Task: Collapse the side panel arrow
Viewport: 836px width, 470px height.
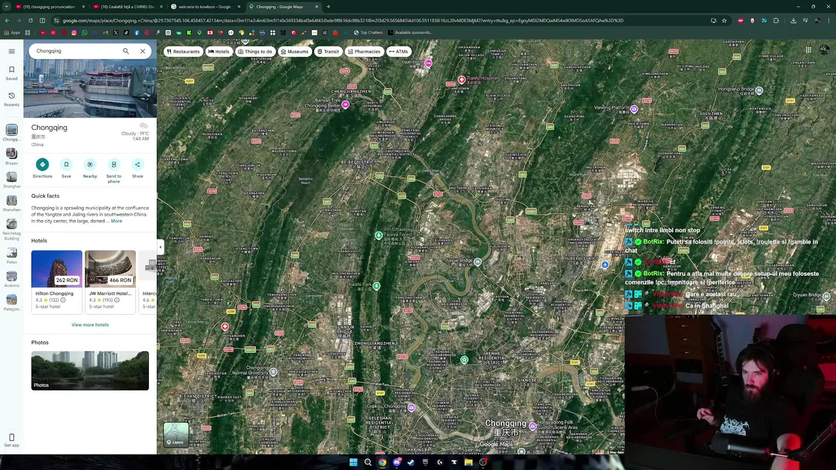Action: pyautogui.click(x=160, y=247)
